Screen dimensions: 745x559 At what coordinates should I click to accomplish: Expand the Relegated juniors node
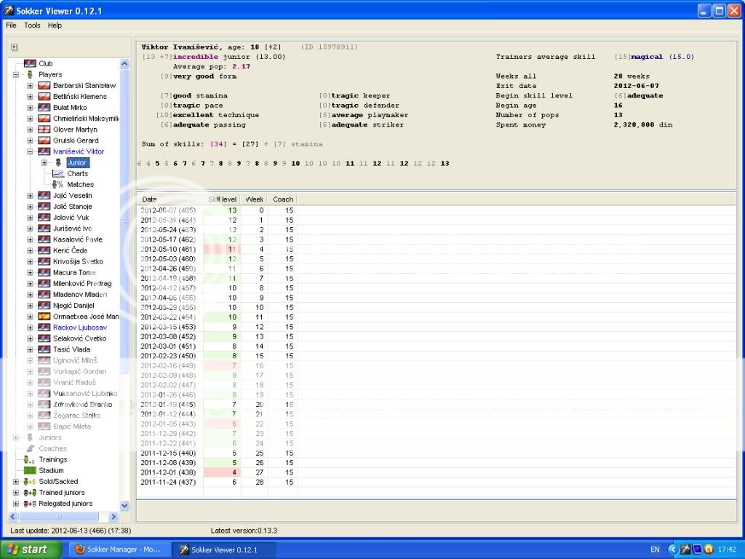16,504
